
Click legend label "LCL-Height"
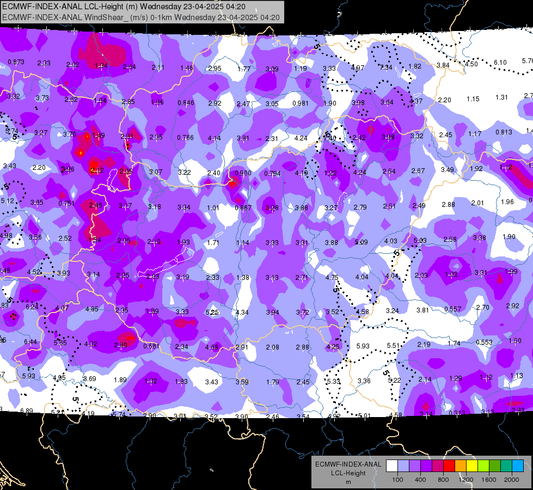point(348,473)
